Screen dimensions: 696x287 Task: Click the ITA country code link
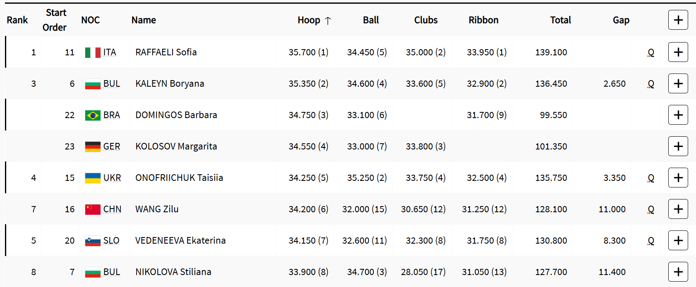coord(110,52)
